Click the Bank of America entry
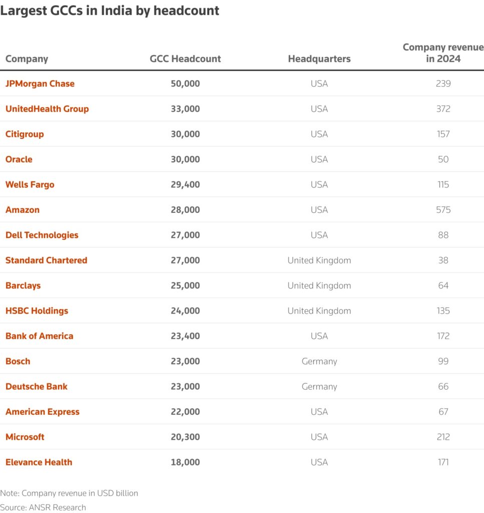This screenshot has height=513, width=484. [40, 336]
